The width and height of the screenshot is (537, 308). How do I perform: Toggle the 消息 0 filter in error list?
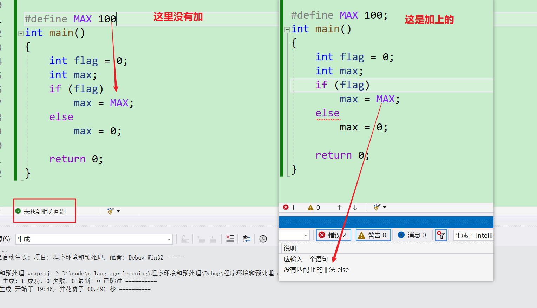(x=412, y=235)
